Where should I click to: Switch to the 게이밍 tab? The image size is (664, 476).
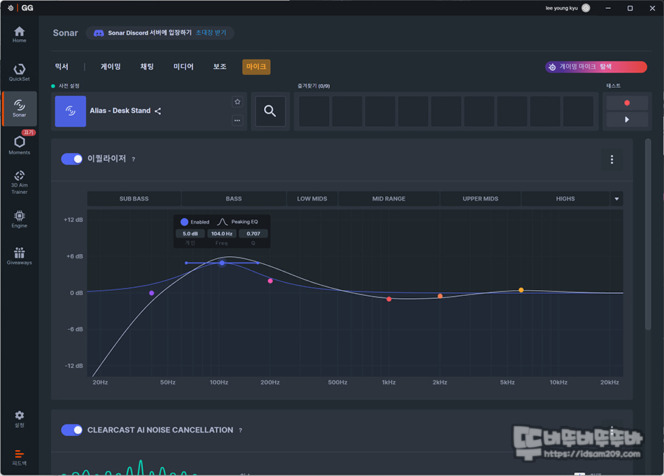pos(111,66)
